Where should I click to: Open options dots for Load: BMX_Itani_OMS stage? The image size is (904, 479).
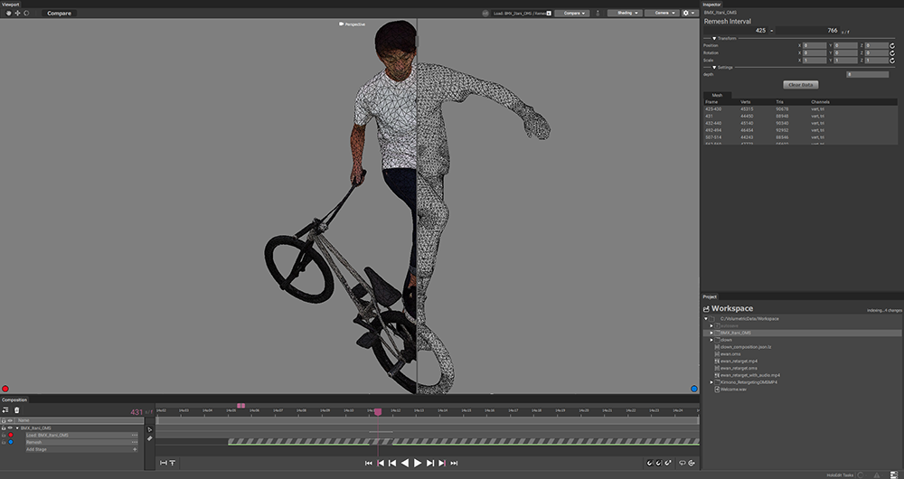click(135, 436)
